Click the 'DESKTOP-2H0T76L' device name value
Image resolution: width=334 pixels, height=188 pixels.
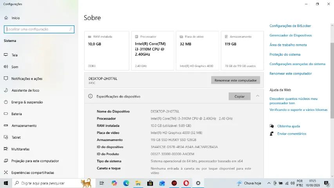(165, 112)
